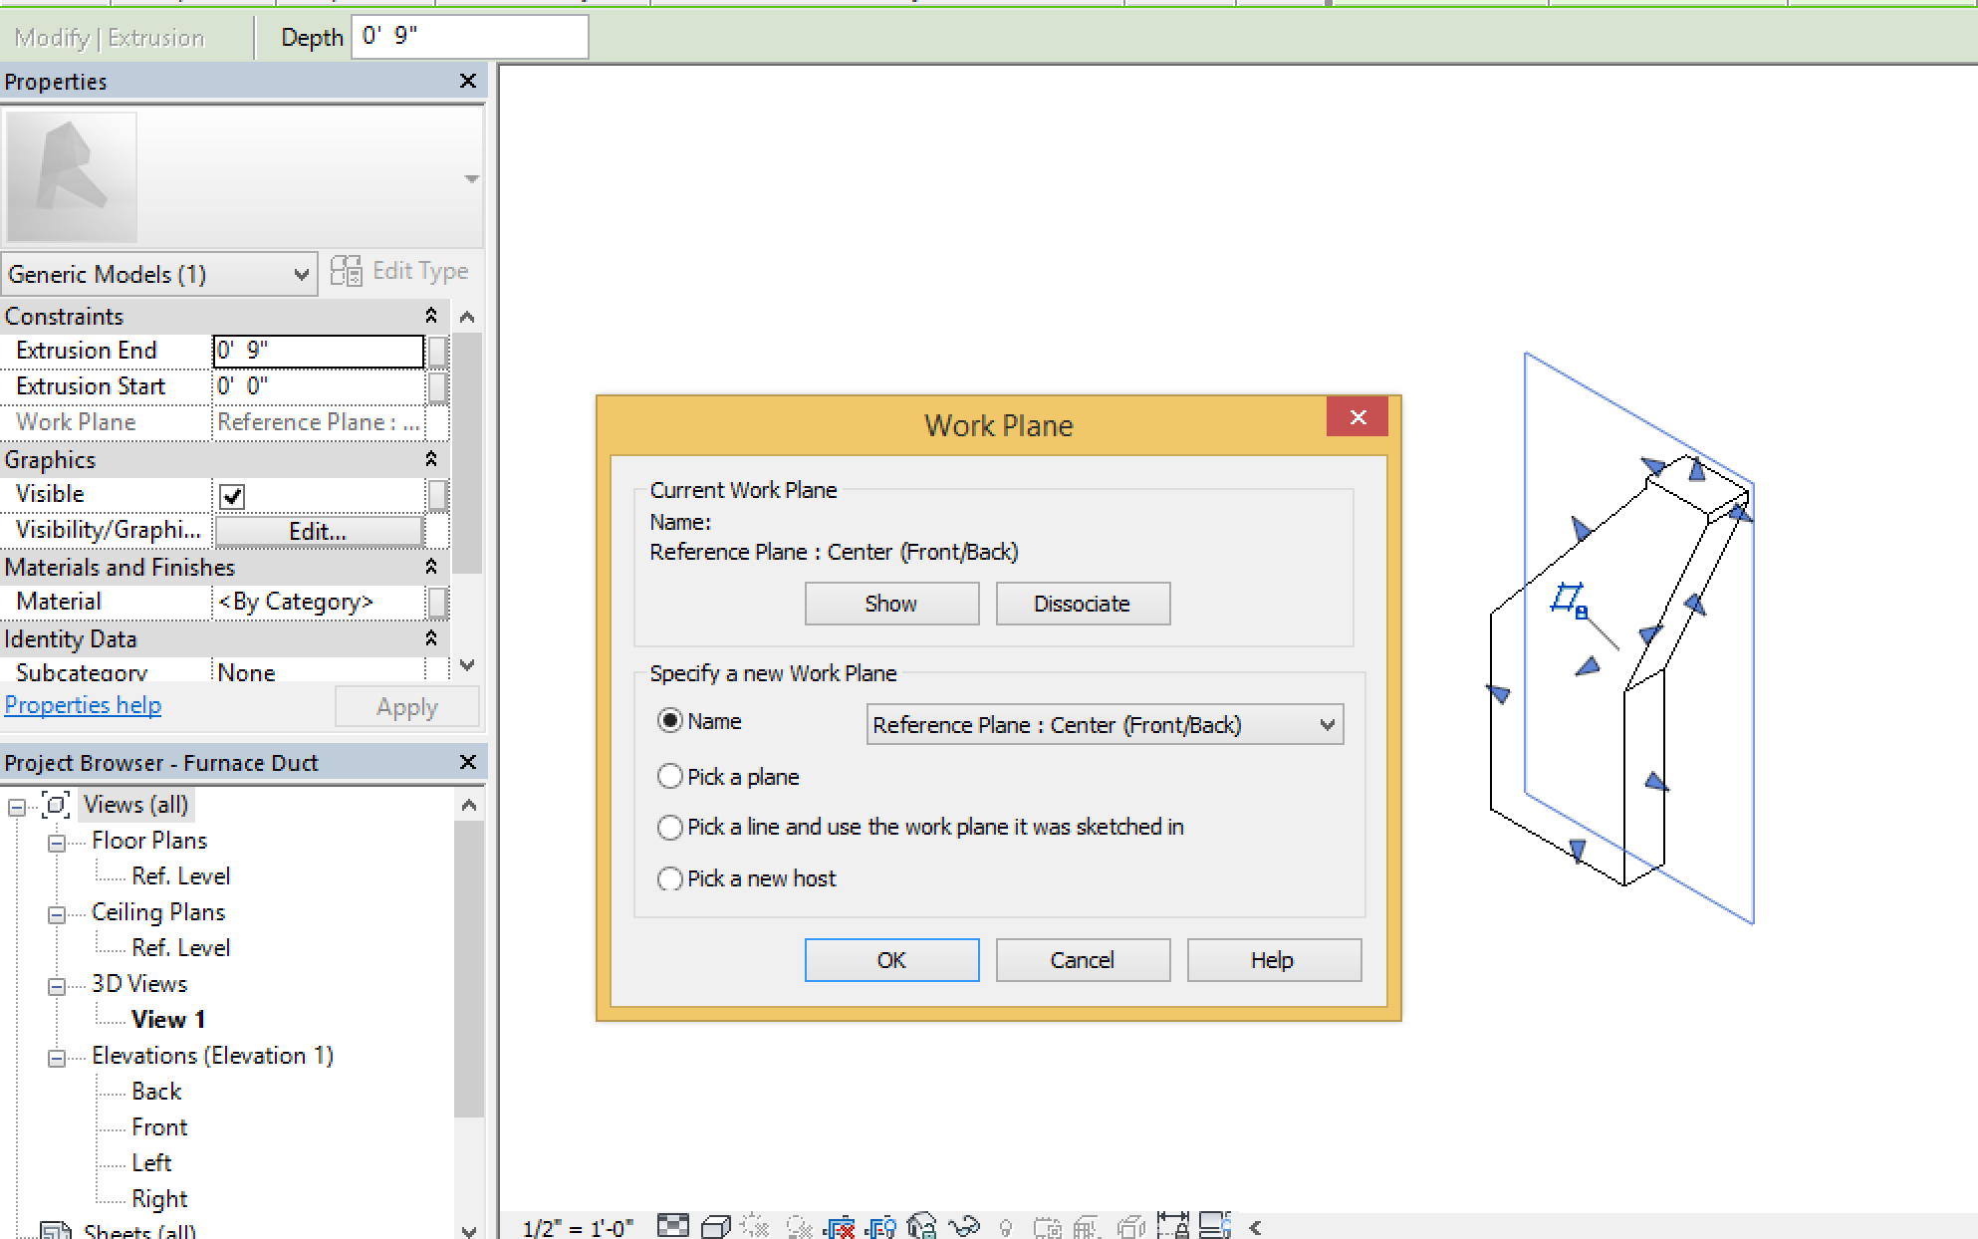Viewport: 1978px width, 1239px height.
Task: Click the Edit Type icon
Action: tap(347, 271)
